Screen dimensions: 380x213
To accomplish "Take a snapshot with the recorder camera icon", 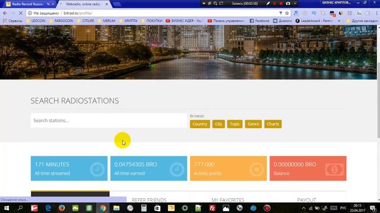I will 287,4.
